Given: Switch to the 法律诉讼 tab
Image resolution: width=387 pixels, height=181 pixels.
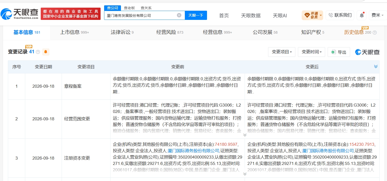Looking at the screenshot, I should (122, 32).
